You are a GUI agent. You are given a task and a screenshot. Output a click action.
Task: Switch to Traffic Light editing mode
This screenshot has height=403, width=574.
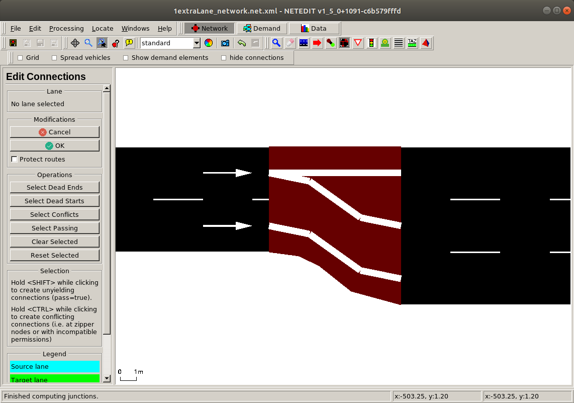tap(371, 43)
